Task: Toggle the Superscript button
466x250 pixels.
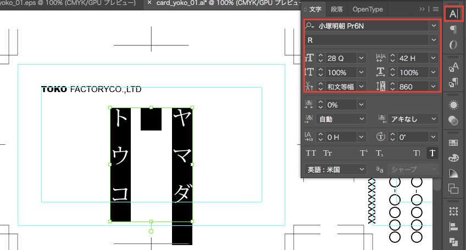Action: (x=363, y=154)
